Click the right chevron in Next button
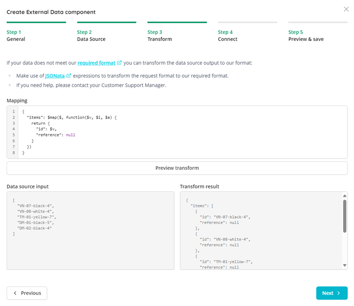The image size is (354, 306). tap(339, 293)
